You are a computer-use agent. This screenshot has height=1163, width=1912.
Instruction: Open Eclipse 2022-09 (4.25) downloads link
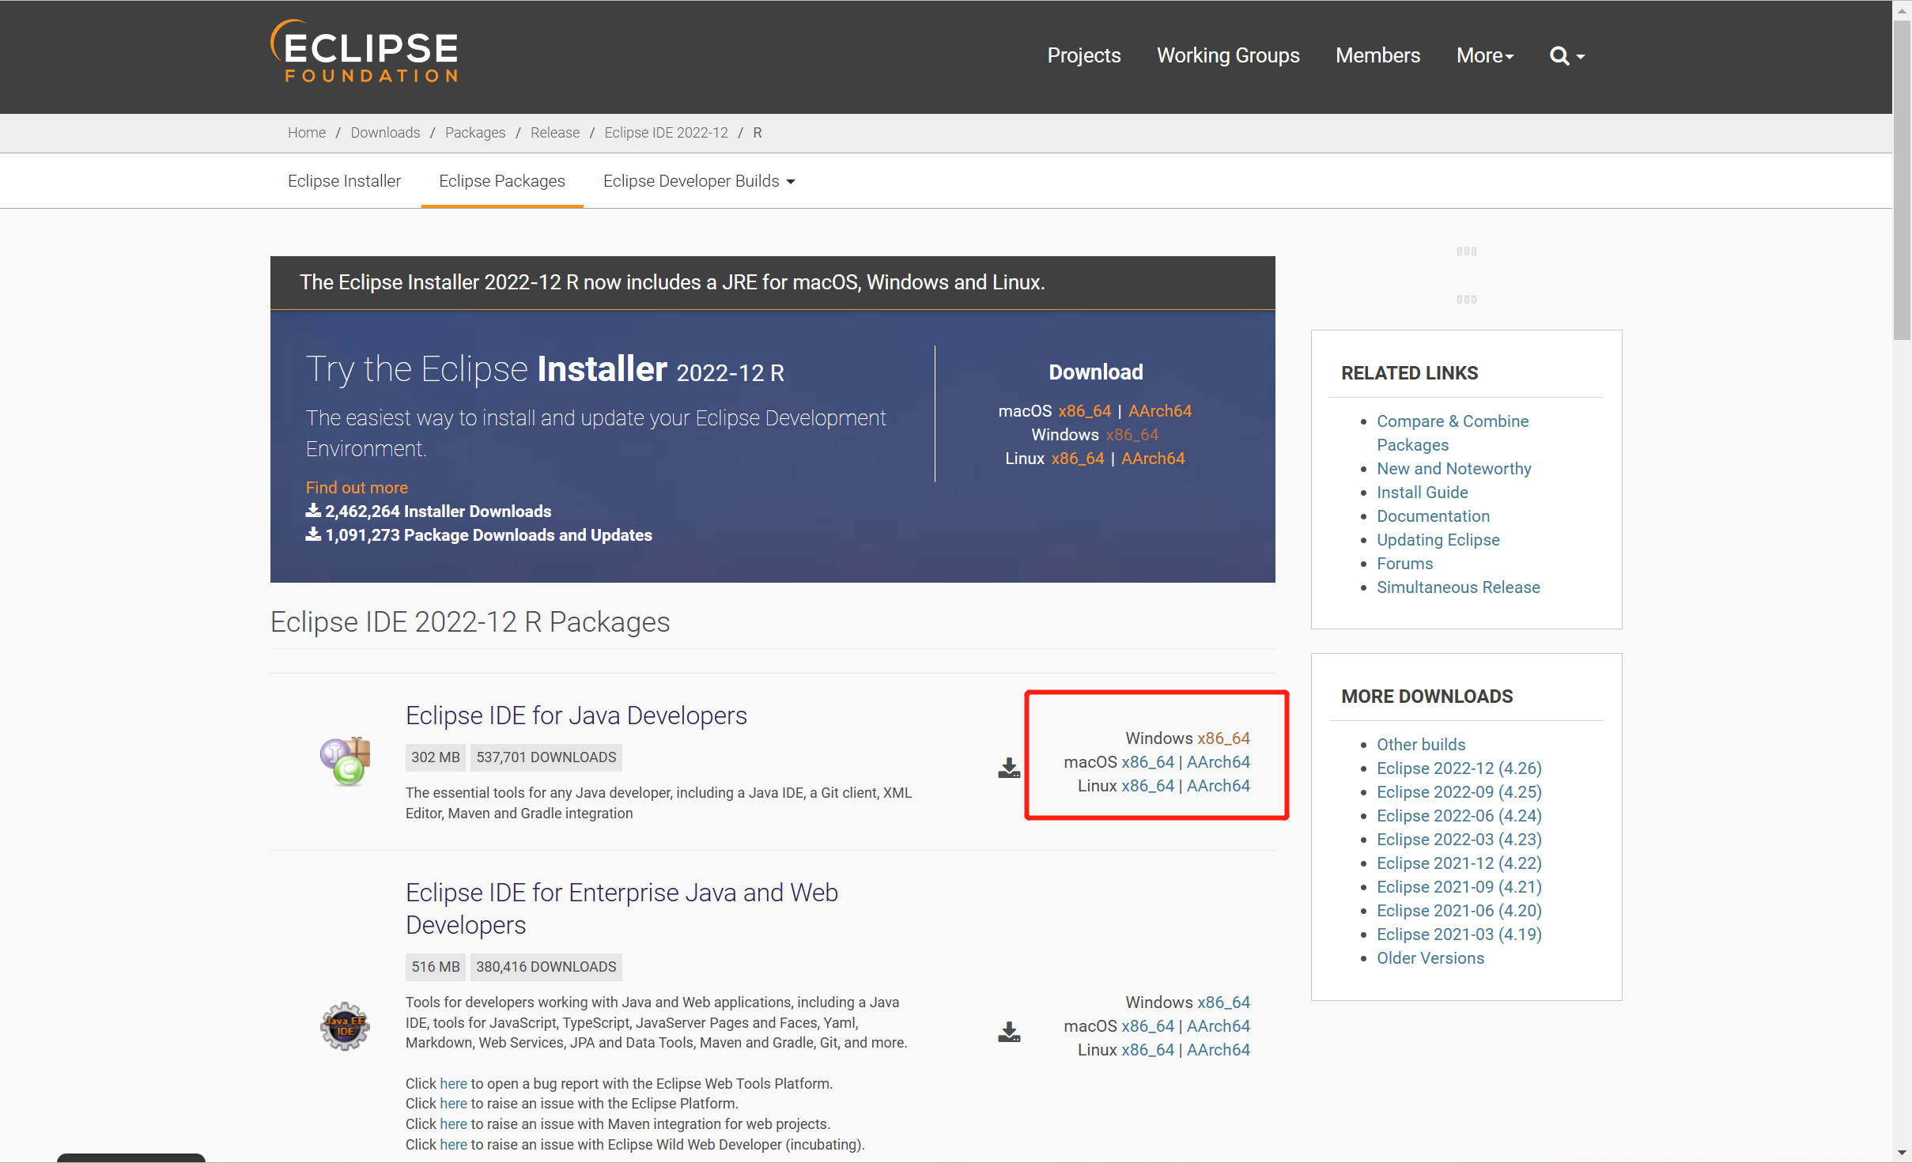tap(1458, 791)
